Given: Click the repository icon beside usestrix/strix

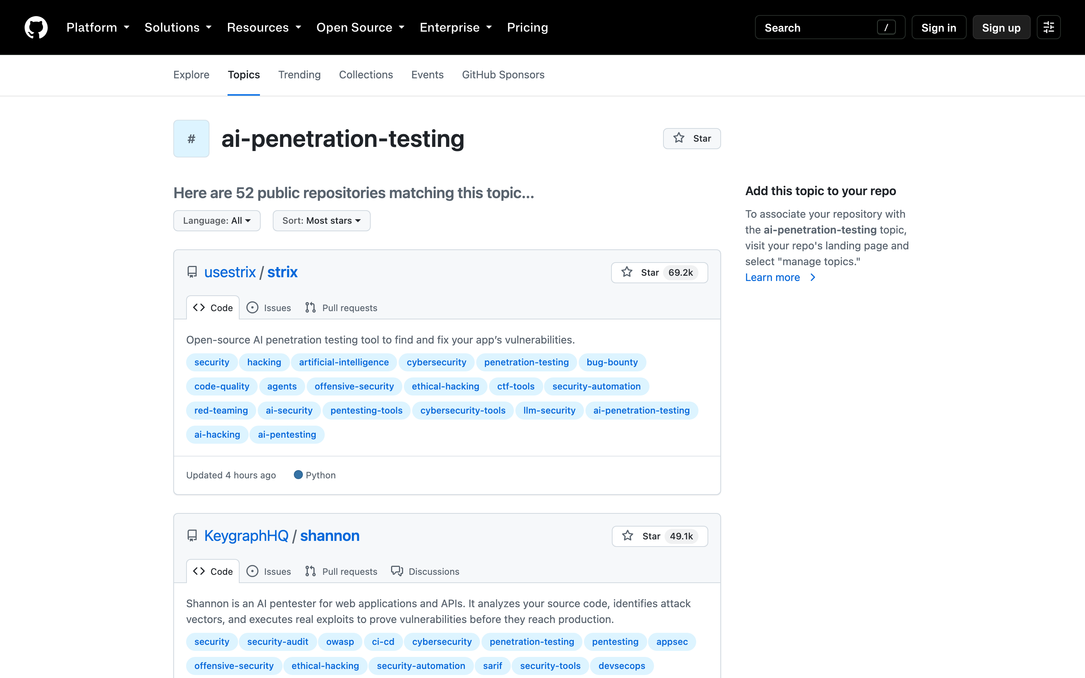Looking at the screenshot, I should pyautogui.click(x=192, y=272).
